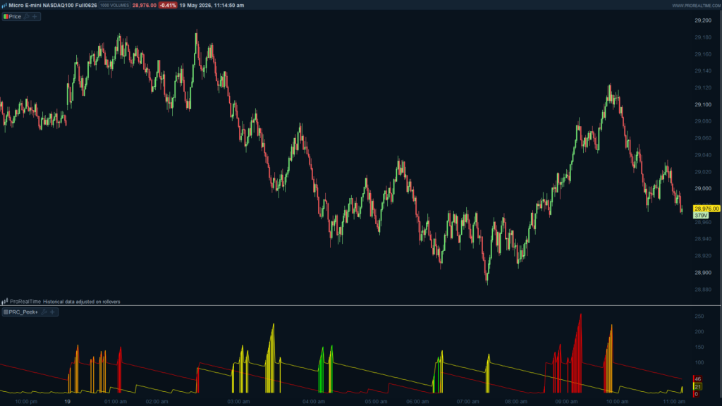The image size is (722, 406).
Task: Click the chart icon before the instrument name
Action: 4,6
